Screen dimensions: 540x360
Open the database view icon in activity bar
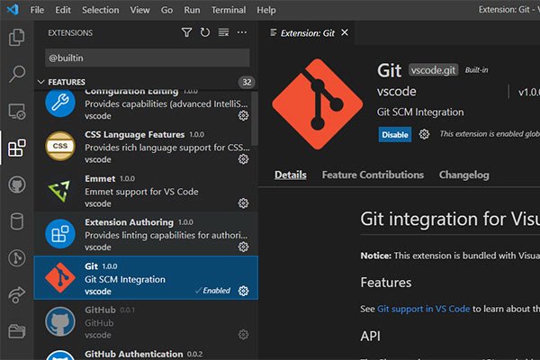tap(16, 221)
